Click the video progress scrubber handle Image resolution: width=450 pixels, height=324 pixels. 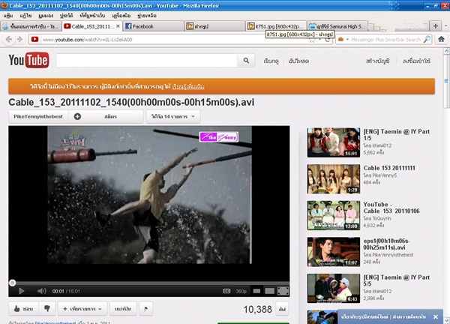12,283
